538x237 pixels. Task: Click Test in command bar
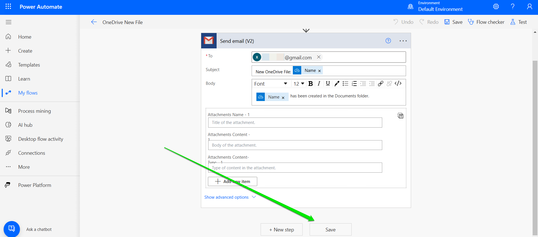(x=518, y=22)
